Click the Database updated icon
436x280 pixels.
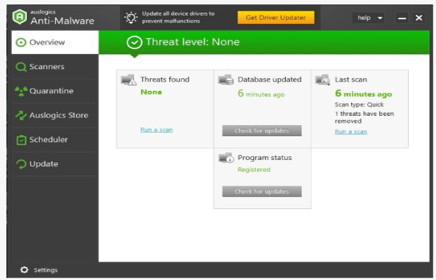[x=225, y=80]
